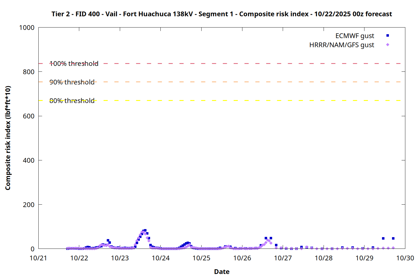Click the Composite risk index y-axis label
Image resolution: width=417 pixels, height=278 pixels.
[x=8, y=138]
